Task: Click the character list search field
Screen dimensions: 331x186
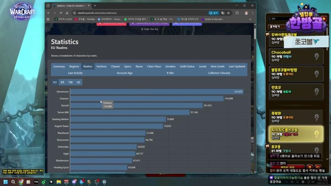Action: click(279, 19)
